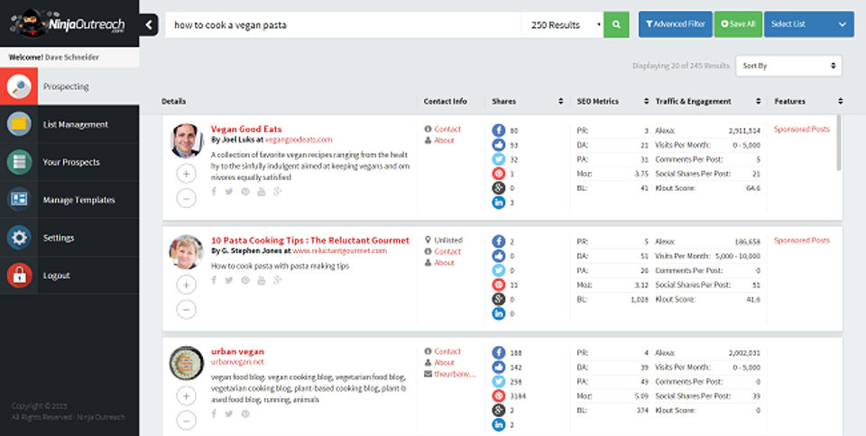Click the urban vegan profile thumbnail
866x436 pixels.
click(187, 363)
